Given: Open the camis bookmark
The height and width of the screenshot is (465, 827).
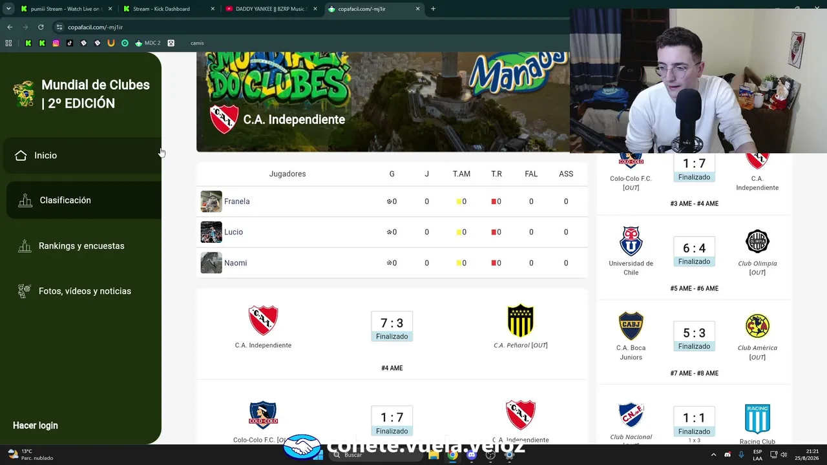Looking at the screenshot, I should 197,43.
